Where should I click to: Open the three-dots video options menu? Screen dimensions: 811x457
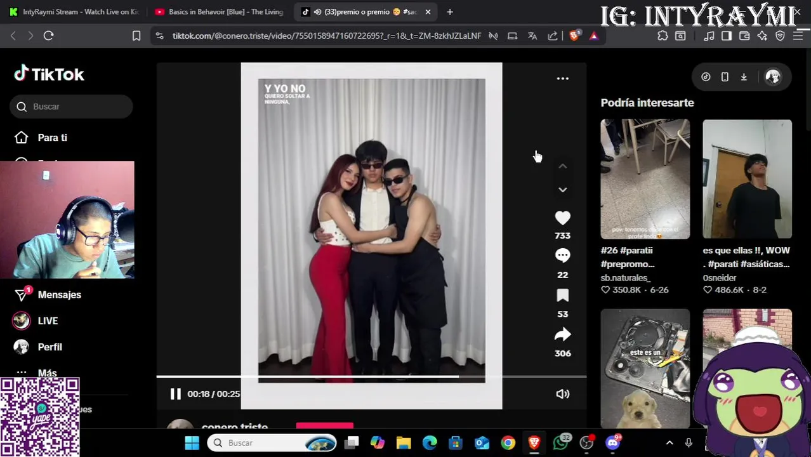click(x=562, y=79)
